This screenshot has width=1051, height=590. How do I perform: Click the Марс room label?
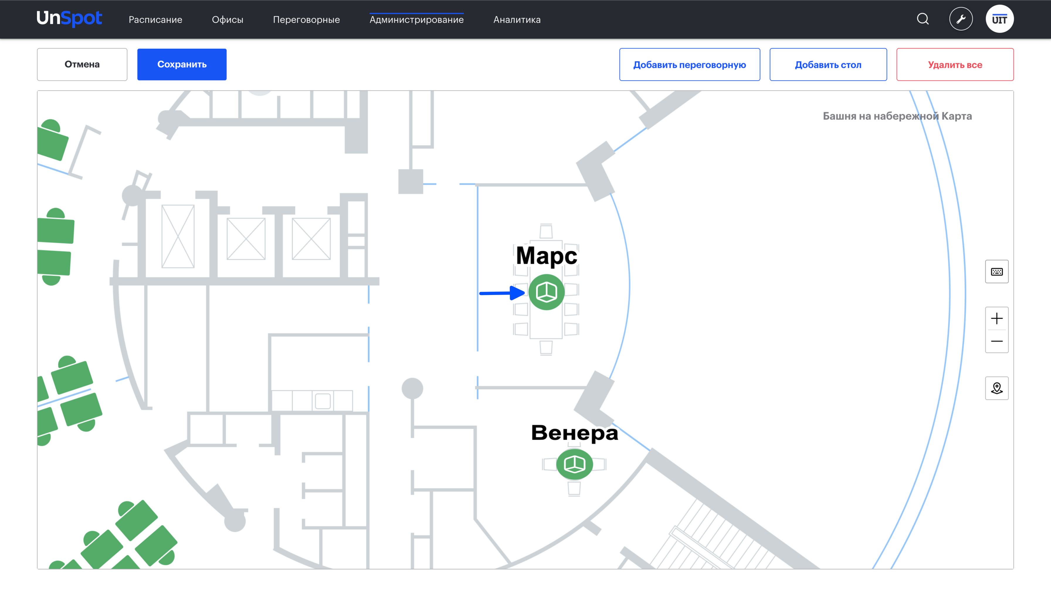(546, 256)
